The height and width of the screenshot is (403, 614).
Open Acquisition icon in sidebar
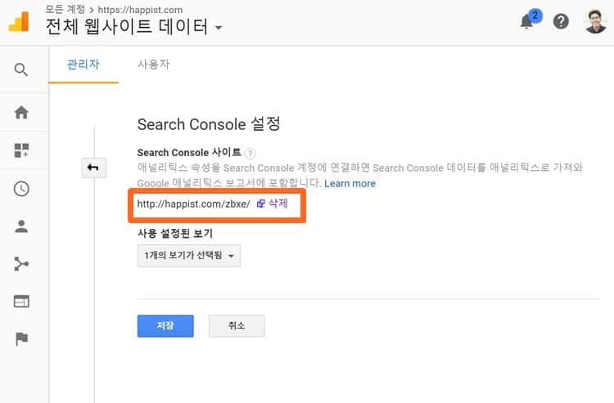coord(22,264)
